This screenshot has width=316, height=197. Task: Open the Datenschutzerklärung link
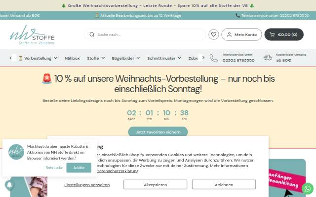point(118,171)
